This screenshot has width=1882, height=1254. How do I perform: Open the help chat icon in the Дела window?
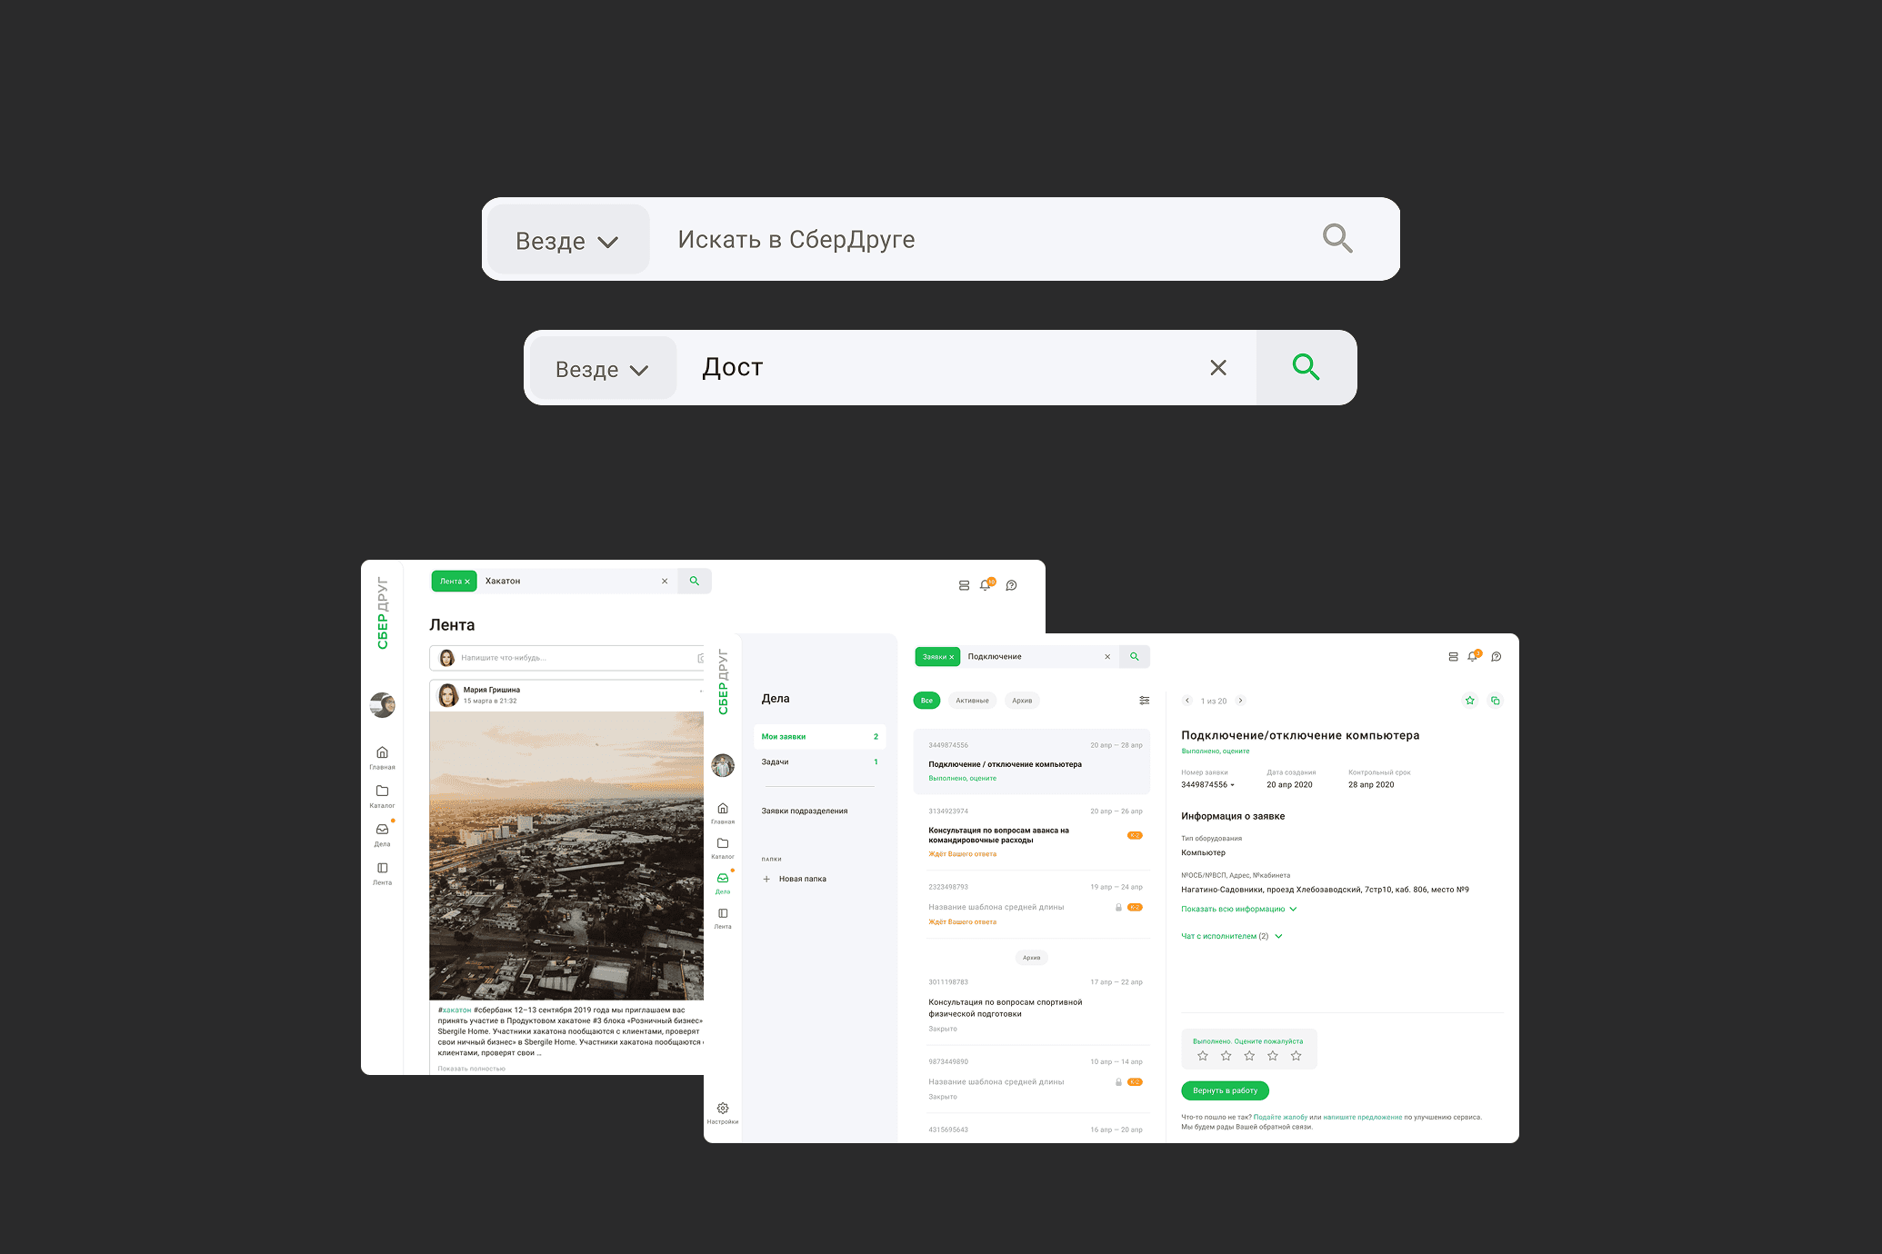[x=1497, y=656]
